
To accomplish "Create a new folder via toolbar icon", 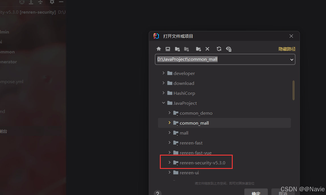I will click(198, 49).
